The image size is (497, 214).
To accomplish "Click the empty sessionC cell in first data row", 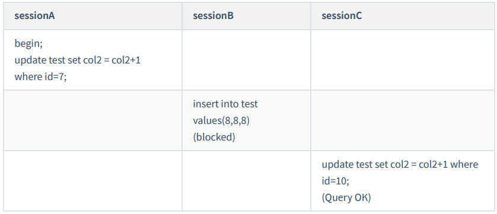I will 403,60.
